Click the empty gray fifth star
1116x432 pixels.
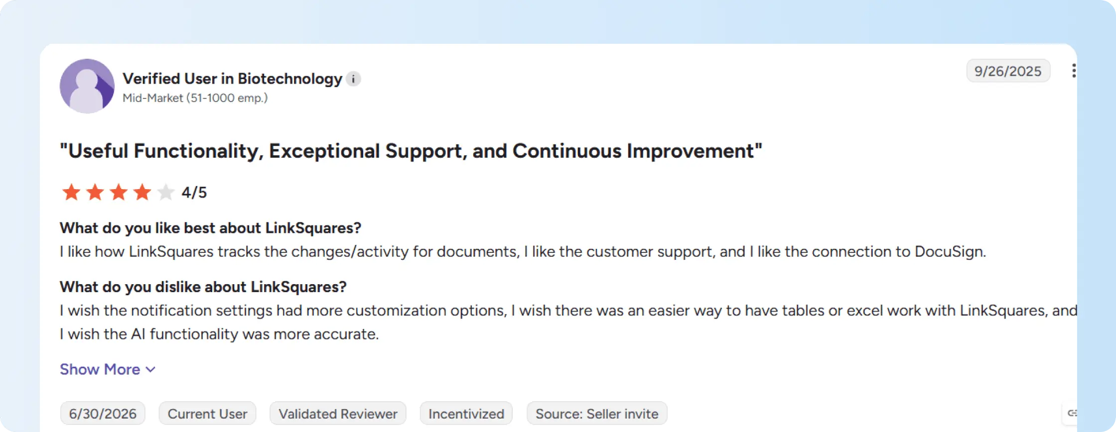point(165,192)
